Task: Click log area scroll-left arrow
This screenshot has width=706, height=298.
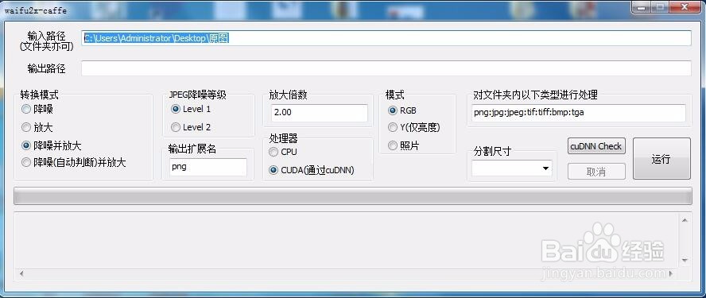Action: pyautogui.click(x=21, y=273)
